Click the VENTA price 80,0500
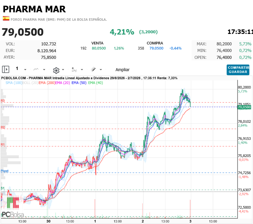This screenshot has height=224, width=253. [x=99, y=48]
